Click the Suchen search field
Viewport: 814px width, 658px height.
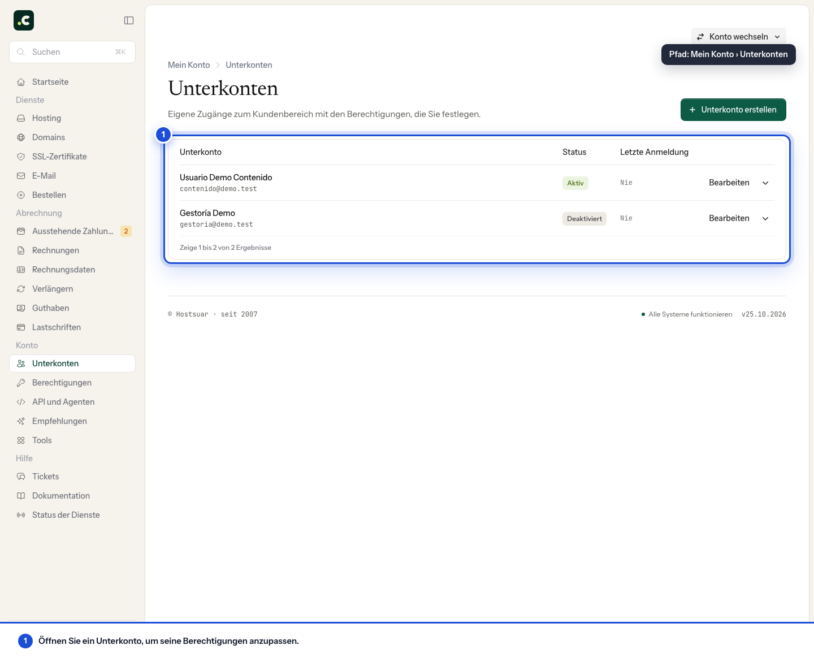72,52
